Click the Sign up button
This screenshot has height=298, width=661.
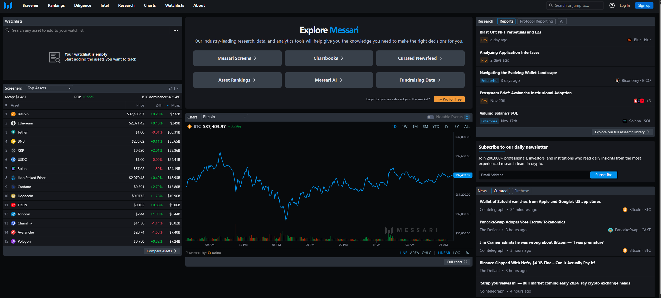tap(644, 5)
